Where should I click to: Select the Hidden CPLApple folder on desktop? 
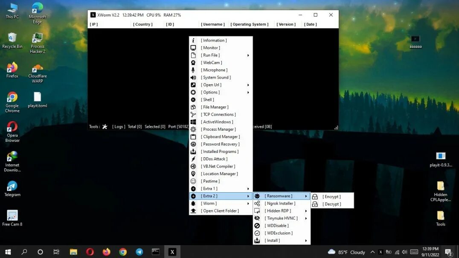point(441,191)
